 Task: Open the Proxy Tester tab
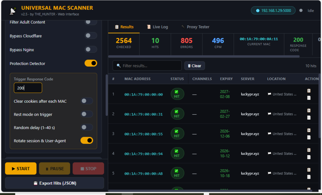(195, 27)
